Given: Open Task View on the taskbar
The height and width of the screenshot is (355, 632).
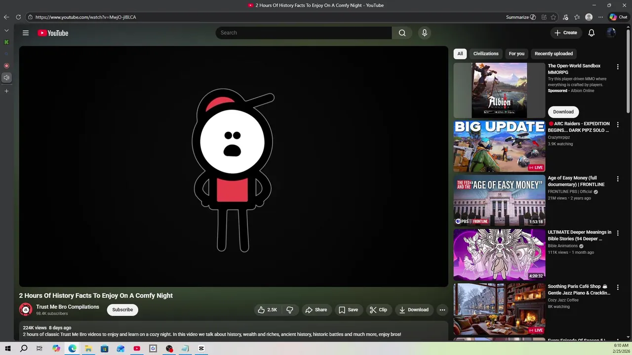Looking at the screenshot, I should click(x=39, y=349).
